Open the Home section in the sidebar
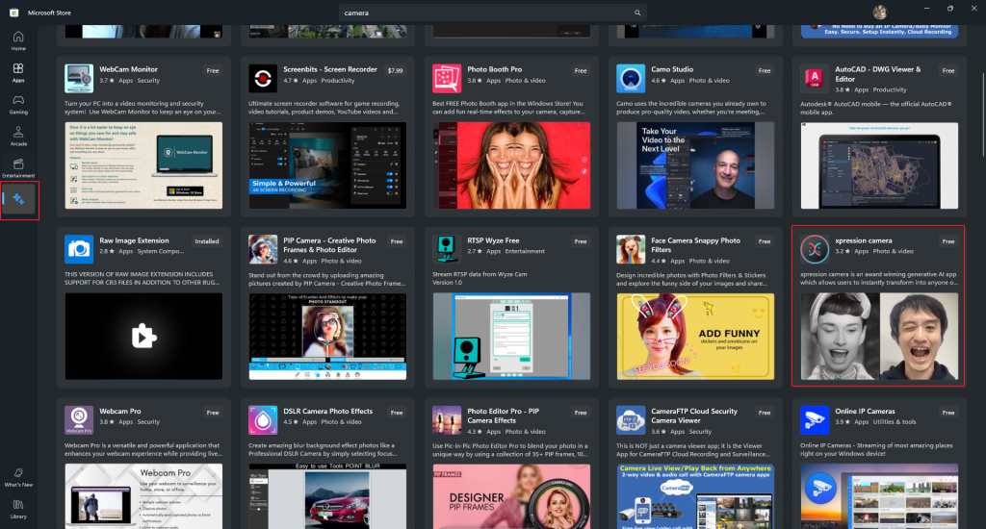Viewport: 986px width, 529px height. (18, 40)
